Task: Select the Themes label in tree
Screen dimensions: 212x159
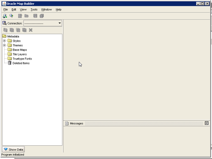Action: [x=18, y=45]
